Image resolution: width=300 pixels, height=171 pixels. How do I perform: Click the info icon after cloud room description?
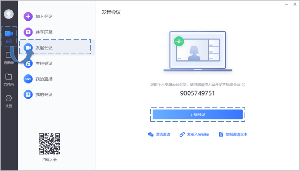coord(243,85)
